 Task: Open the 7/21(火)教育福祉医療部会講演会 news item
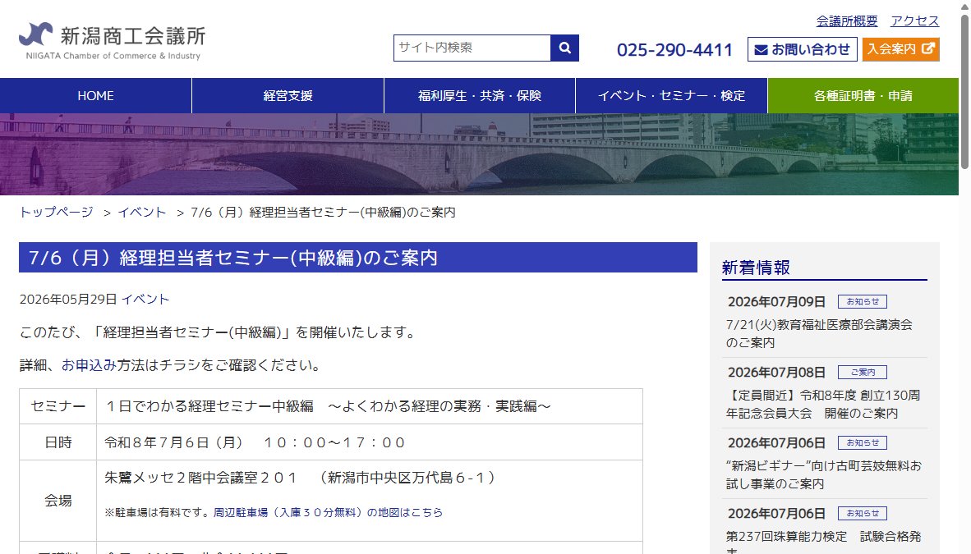819,334
